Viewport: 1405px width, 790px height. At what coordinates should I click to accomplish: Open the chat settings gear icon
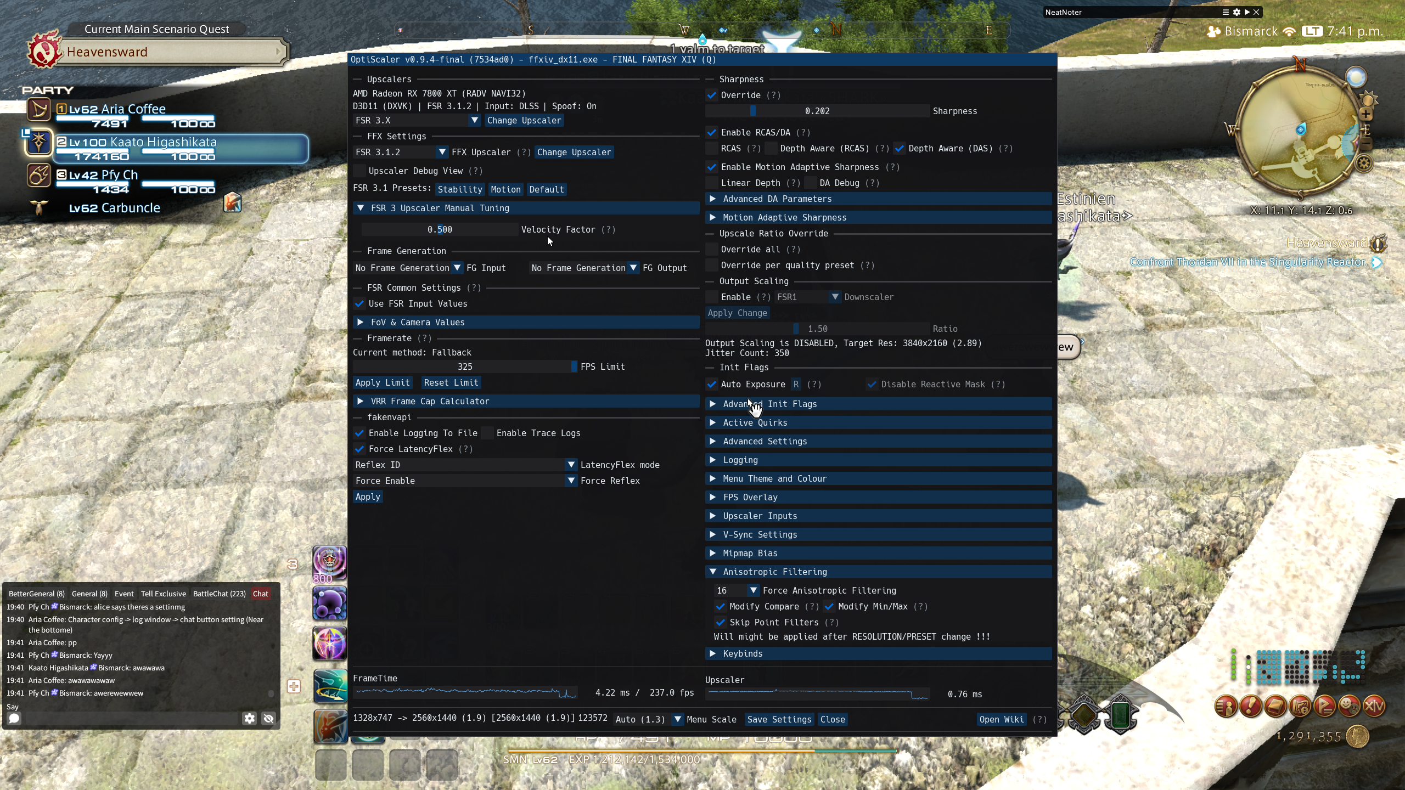pyautogui.click(x=250, y=719)
